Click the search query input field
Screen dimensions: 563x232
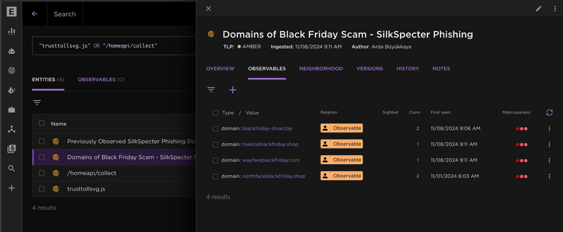(114, 46)
